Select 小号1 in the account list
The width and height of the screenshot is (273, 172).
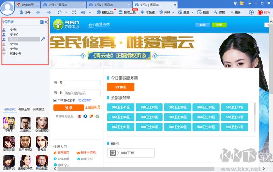pos(14,29)
